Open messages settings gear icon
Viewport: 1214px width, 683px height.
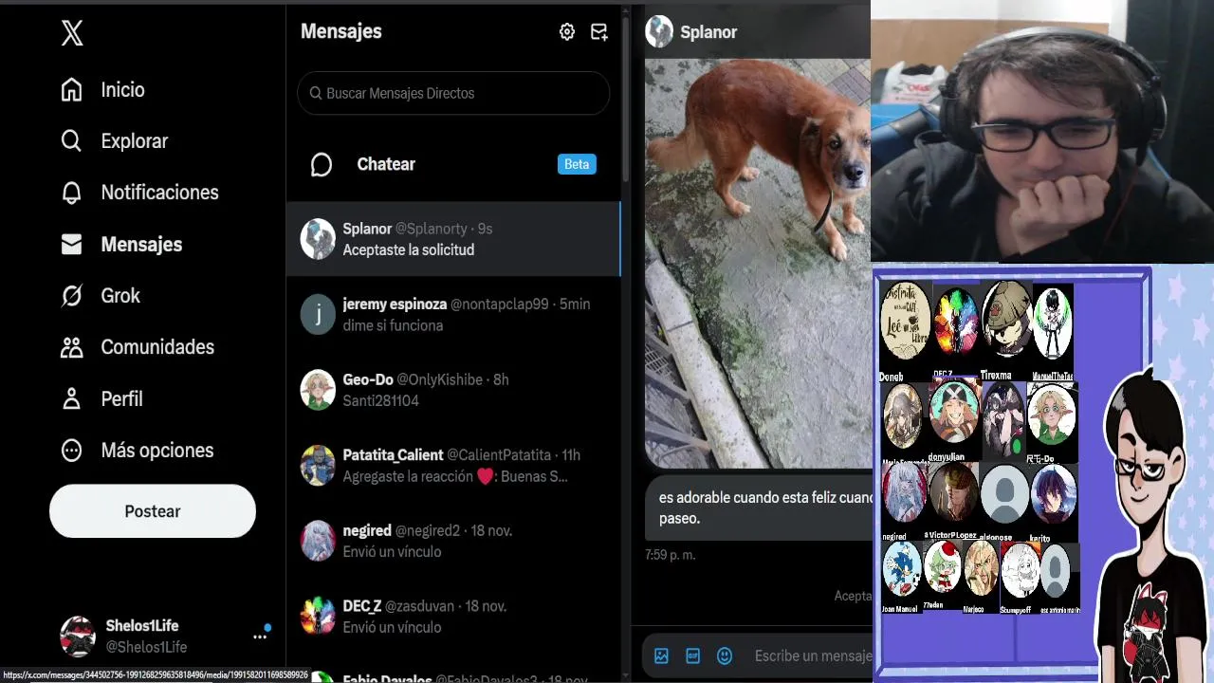(x=567, y=32)
